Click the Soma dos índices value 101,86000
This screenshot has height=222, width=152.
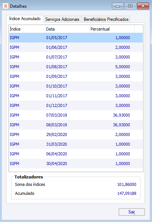click(127, 184)
